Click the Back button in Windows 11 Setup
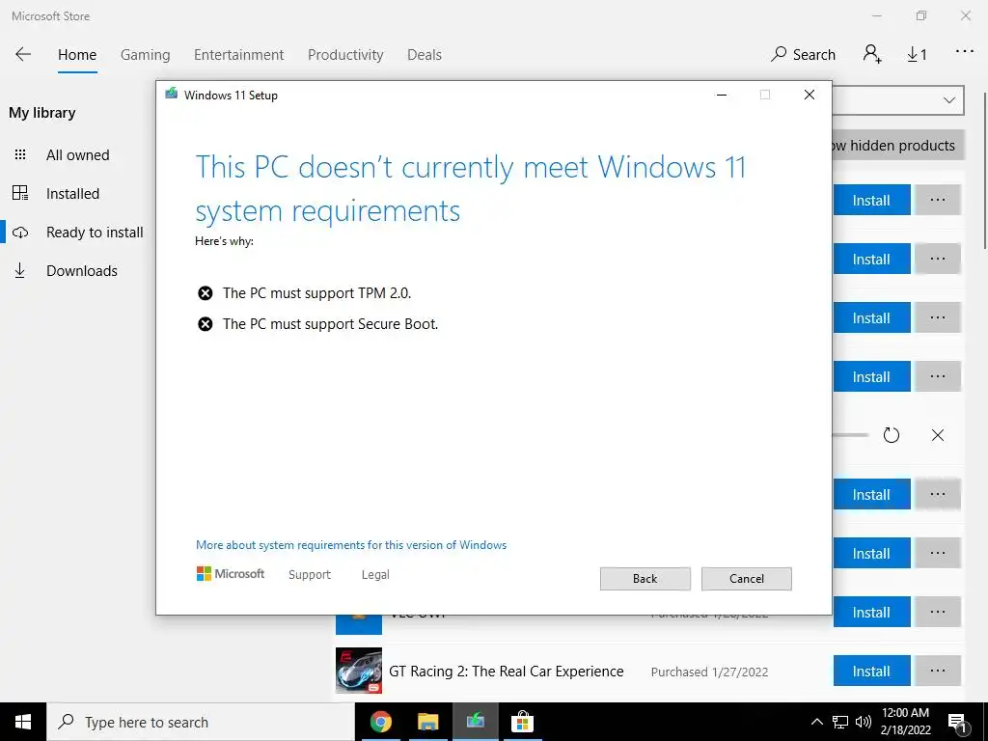This screenshot has width=988, height=741. 645,579
